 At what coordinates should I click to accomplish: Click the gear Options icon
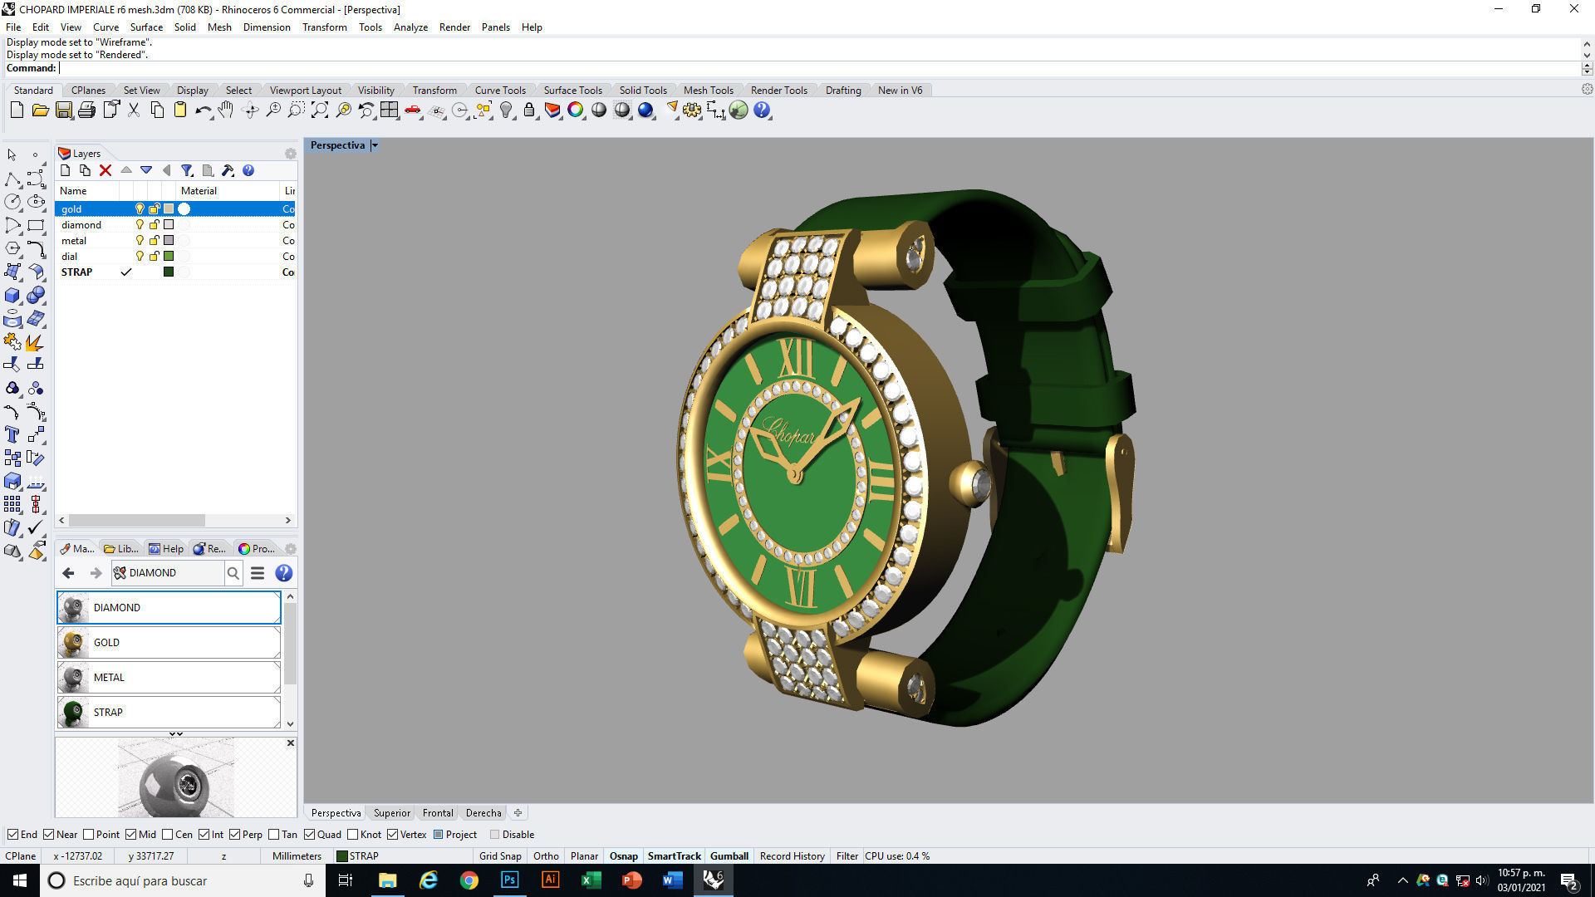point(692,110)
